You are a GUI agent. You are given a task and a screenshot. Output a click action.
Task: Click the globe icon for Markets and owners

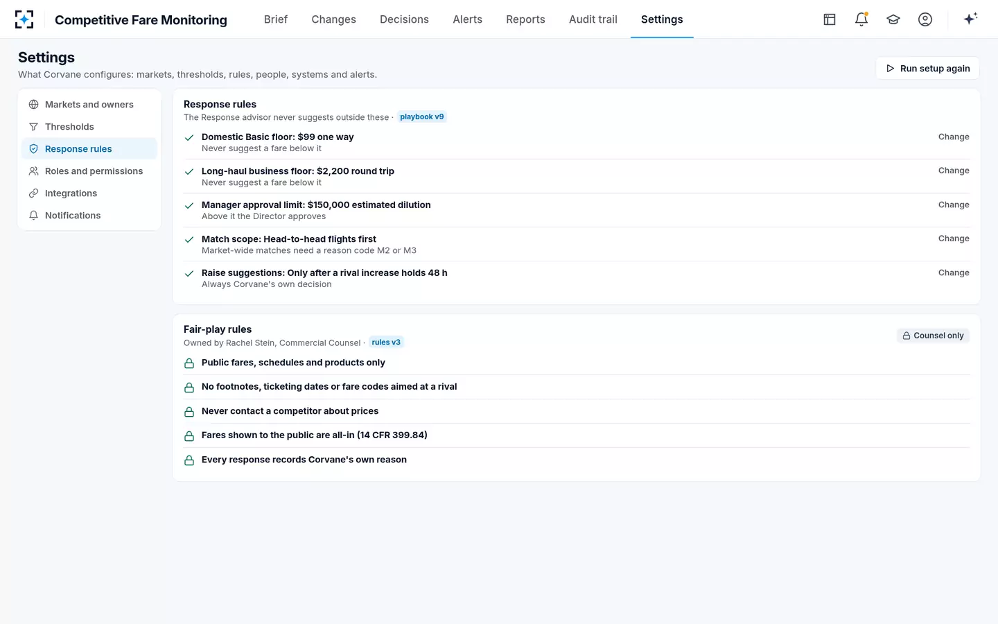coord(33,105)
